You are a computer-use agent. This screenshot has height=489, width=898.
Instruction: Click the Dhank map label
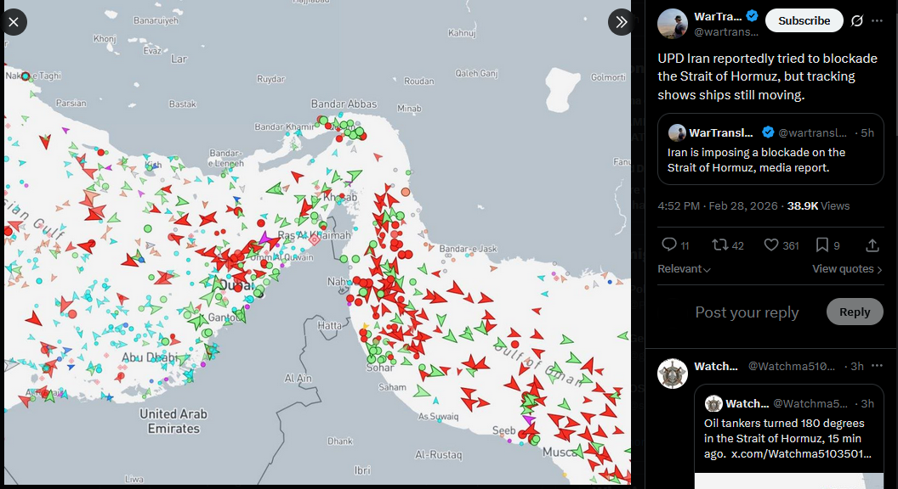[339, 441]
